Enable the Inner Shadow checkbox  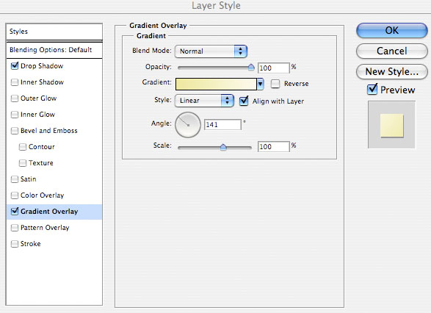(15, 82)
